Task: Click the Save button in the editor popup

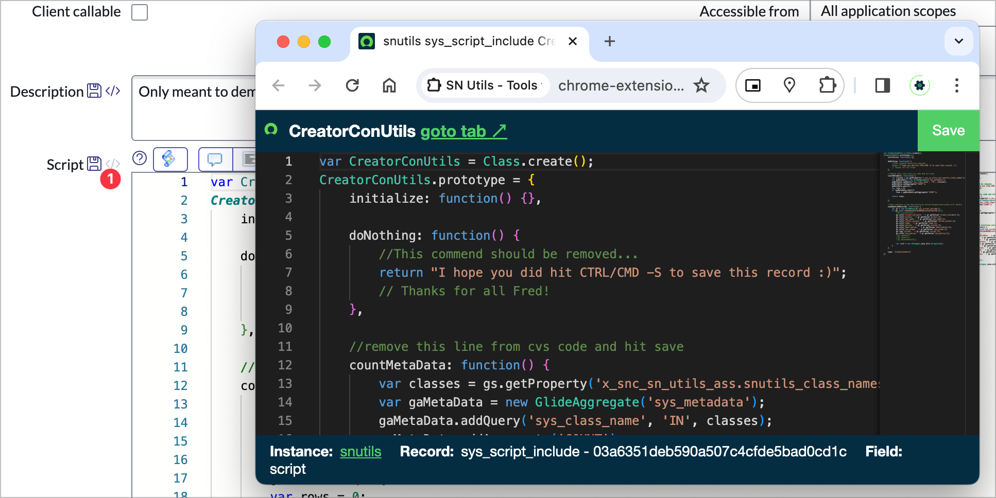Action: click(948, 131)
